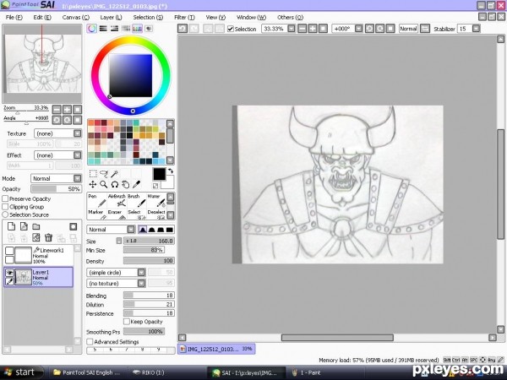
Task: Click the undo arrow in toolbar
Action: click(x=183, y=29)
